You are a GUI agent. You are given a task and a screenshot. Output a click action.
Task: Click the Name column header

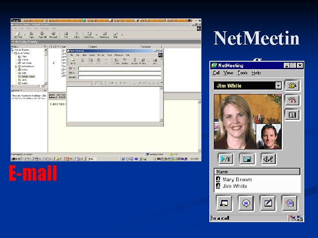257,171
